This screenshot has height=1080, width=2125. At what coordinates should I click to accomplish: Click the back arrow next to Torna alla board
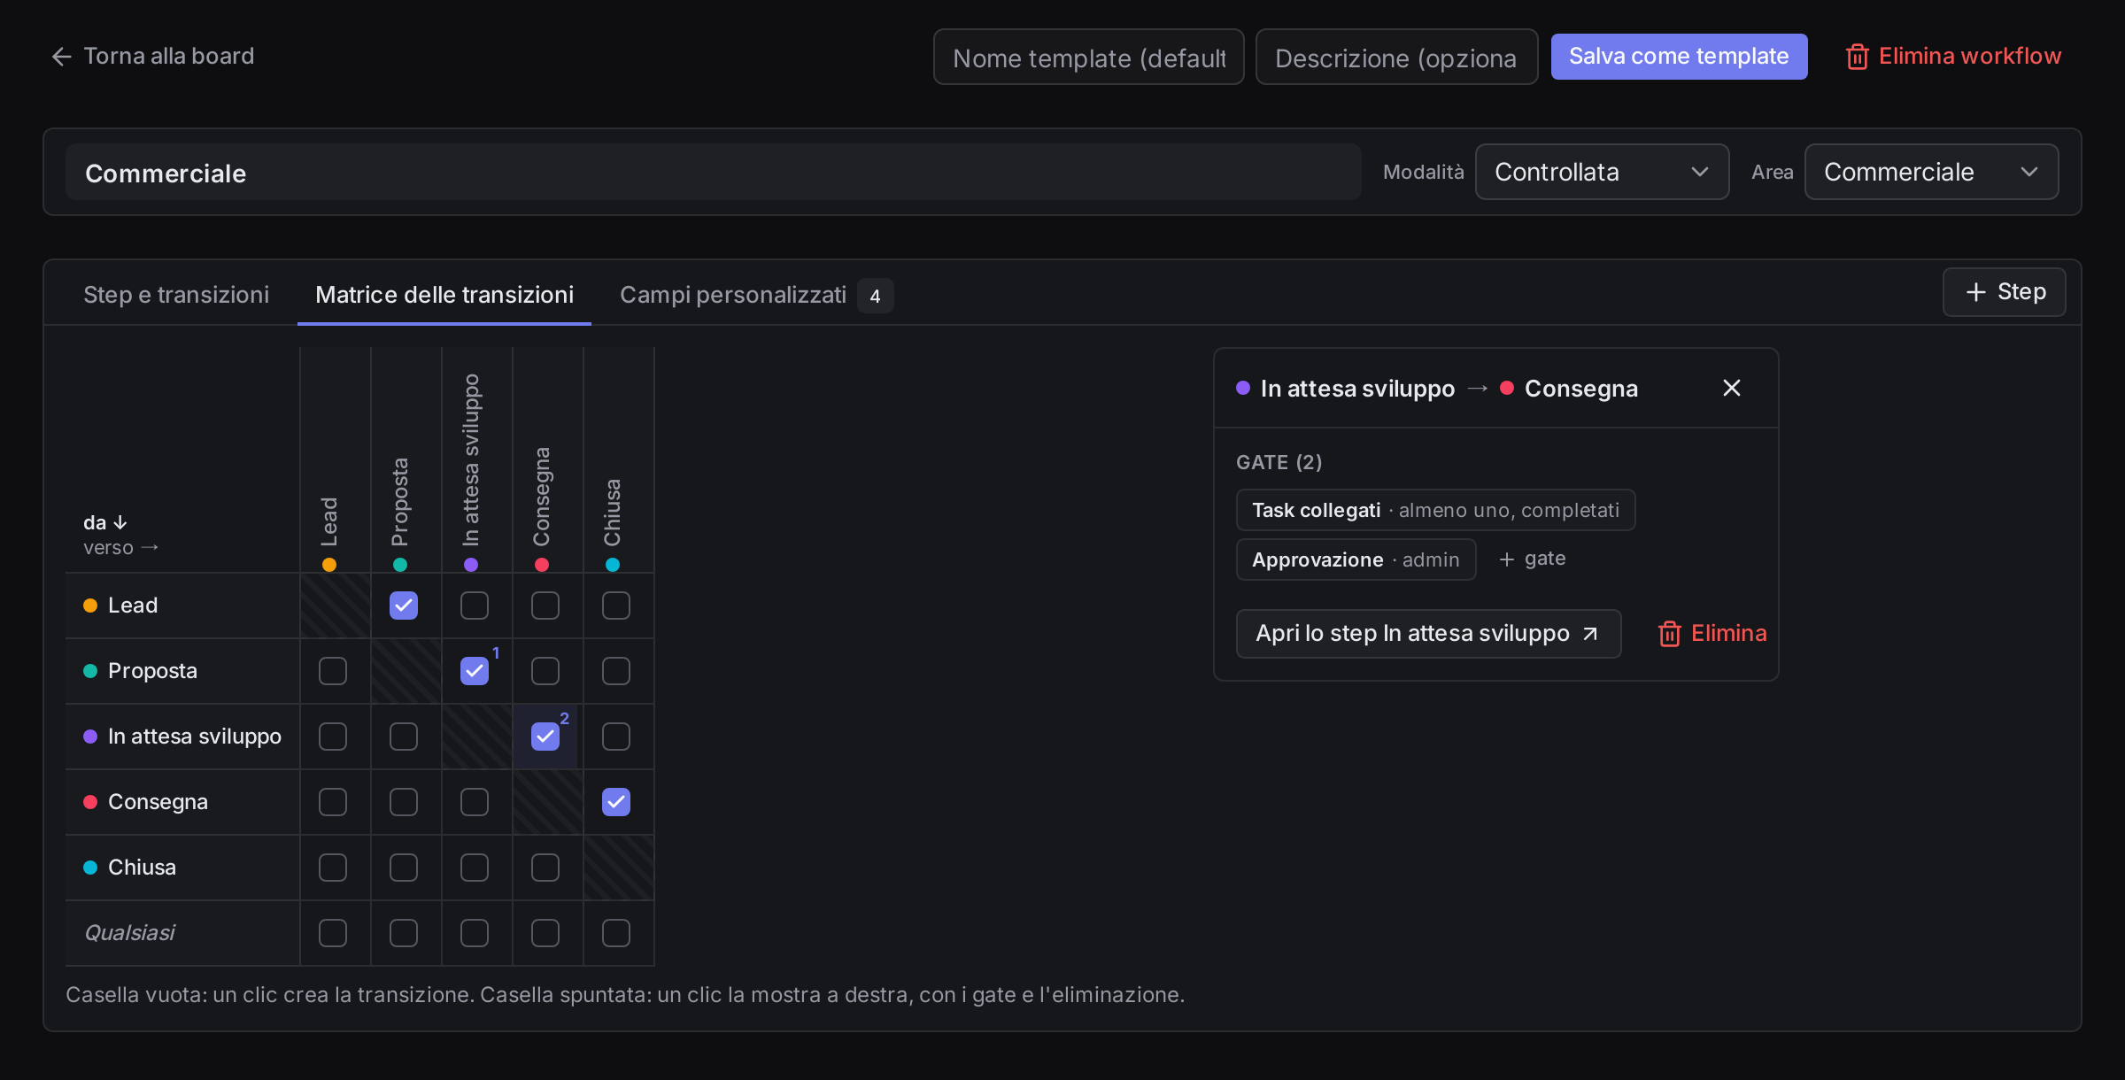point(61,57)
